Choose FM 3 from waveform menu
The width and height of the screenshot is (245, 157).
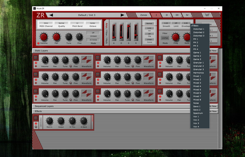point(200,46)
